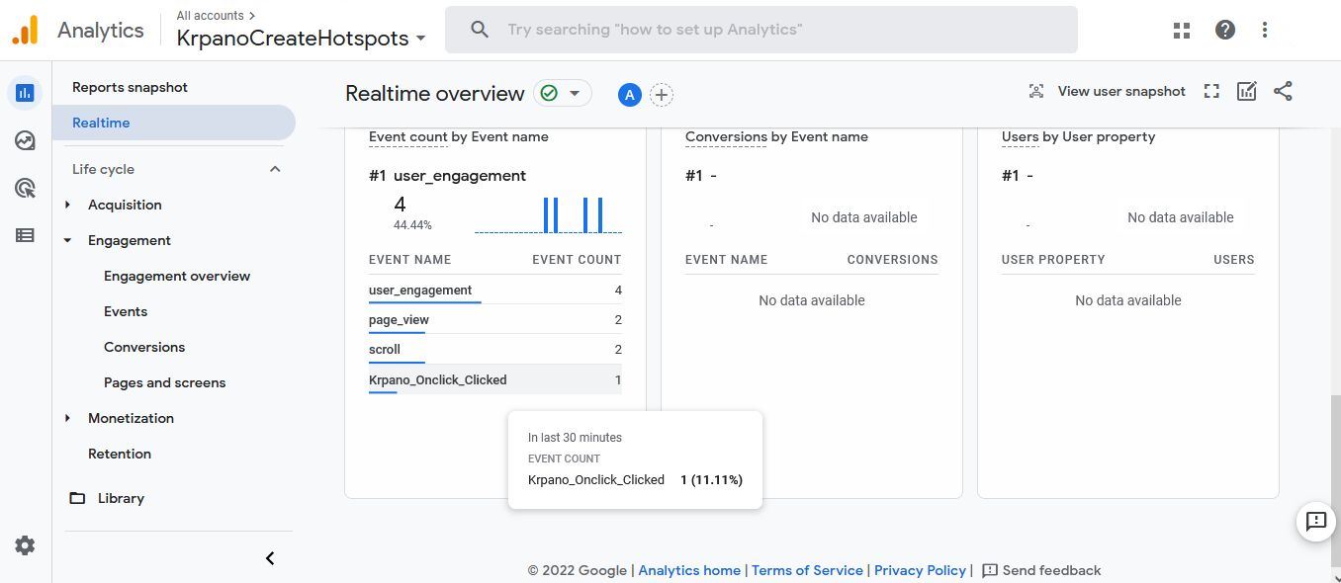Image resolution: width=1341 pixels, height=583 pixels.
Task: Click the Analytics logo
Action: (77, 30)
